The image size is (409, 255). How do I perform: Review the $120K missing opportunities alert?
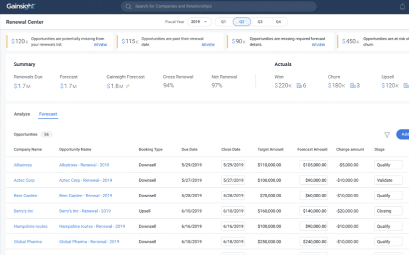coord(100,45)
